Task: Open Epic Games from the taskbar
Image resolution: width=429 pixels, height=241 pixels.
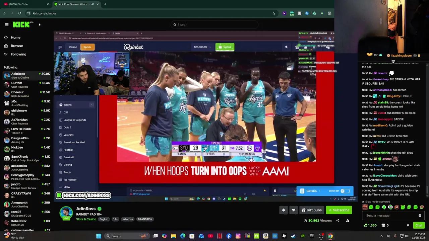Action: pyautogui.click(x=312, y=236)
